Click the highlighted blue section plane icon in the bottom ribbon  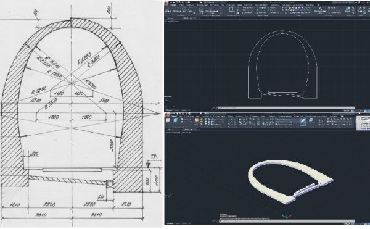[303, 122]
